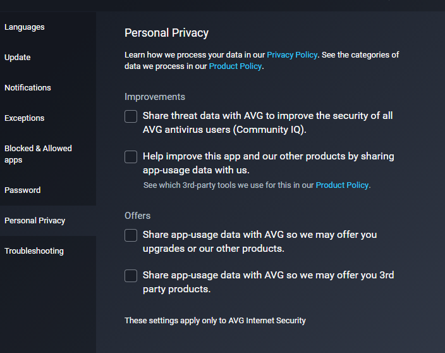Enable sharing threat data (Community IQ) checkbox
Viewport: 445px width, 353px height.
click(x=131, y=116)
